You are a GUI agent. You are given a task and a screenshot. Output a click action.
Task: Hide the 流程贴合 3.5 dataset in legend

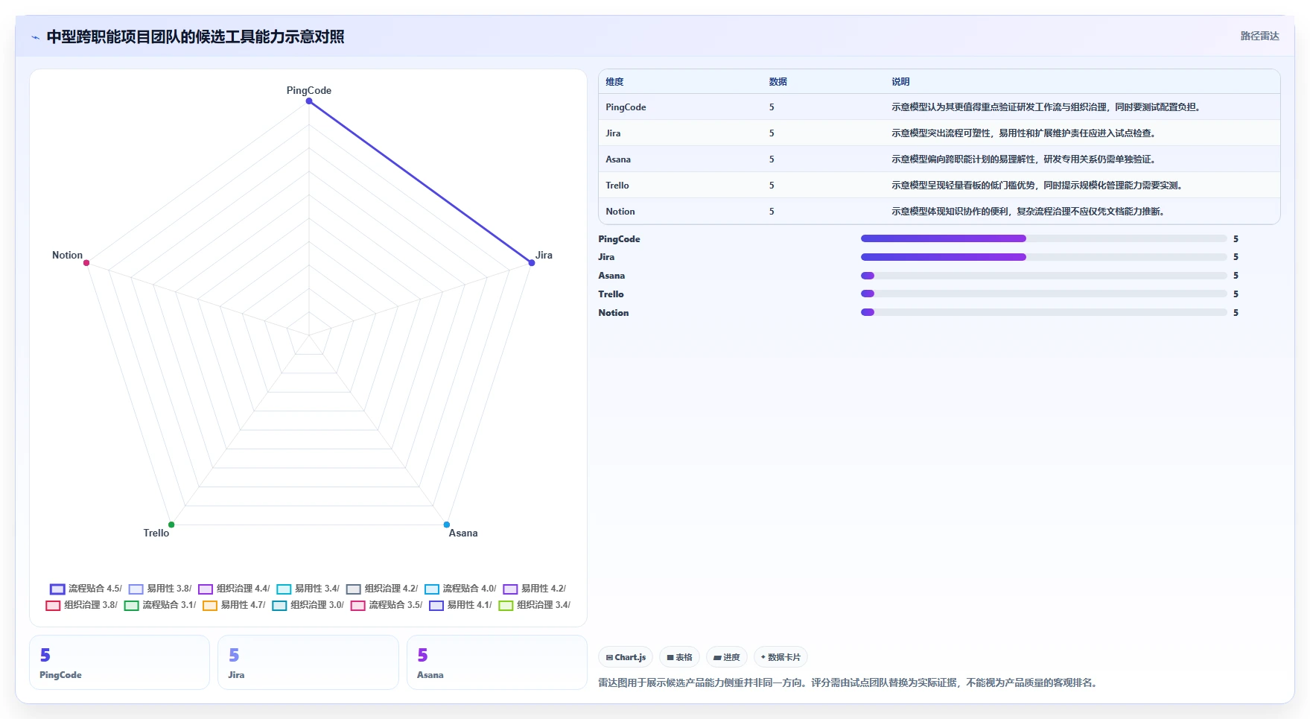387,605
